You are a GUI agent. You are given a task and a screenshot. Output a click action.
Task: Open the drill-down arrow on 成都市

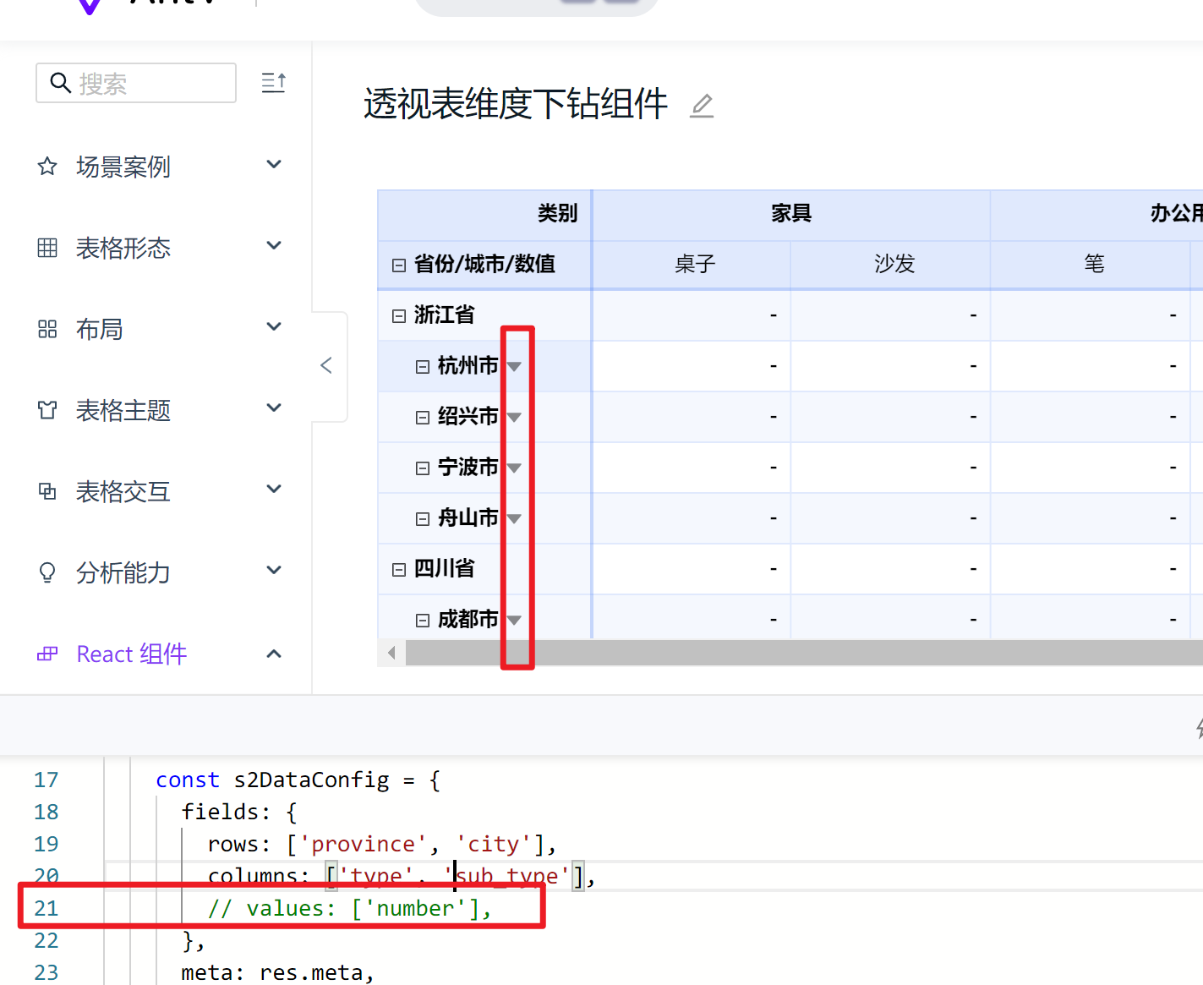tap(514, 619)
